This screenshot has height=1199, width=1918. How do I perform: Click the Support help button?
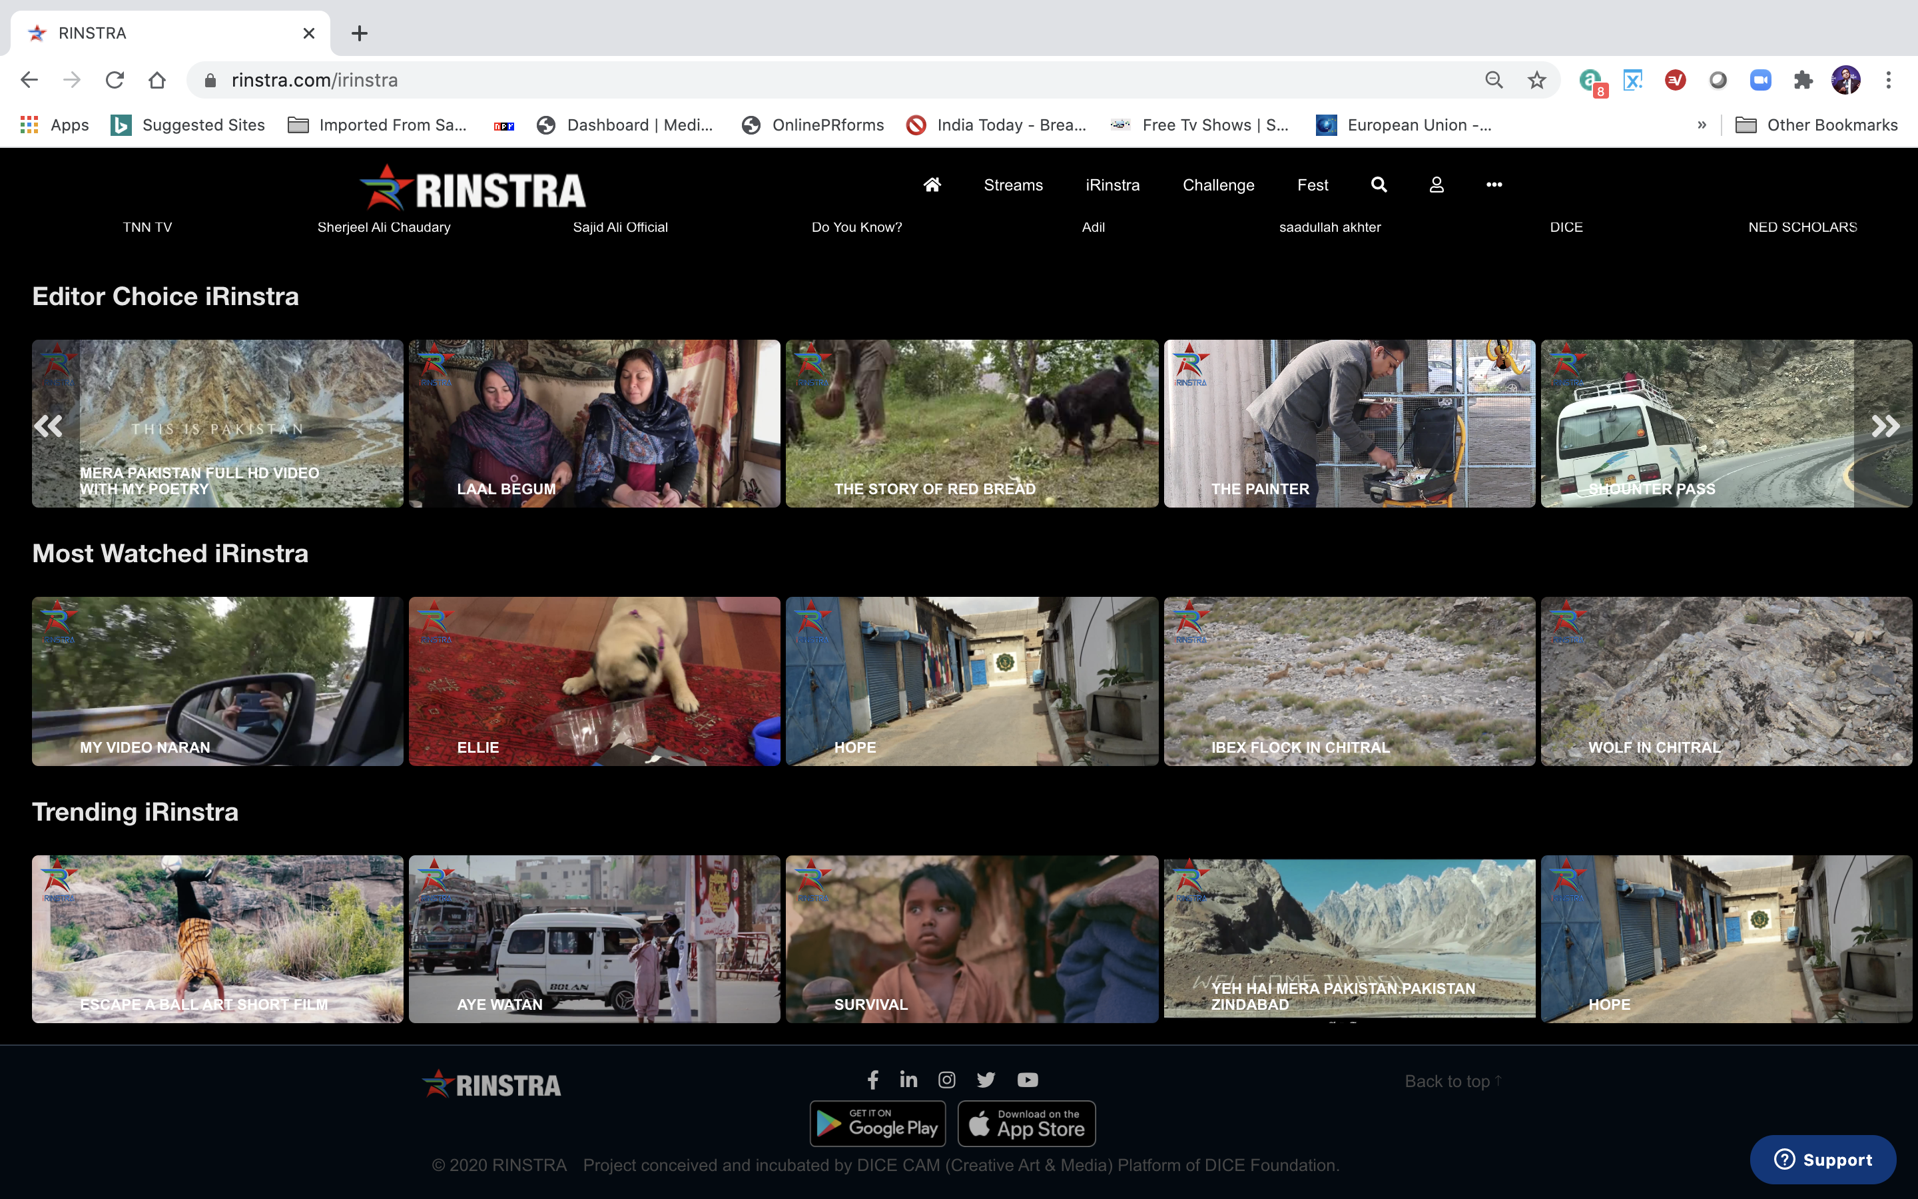pos(1822,1159)
